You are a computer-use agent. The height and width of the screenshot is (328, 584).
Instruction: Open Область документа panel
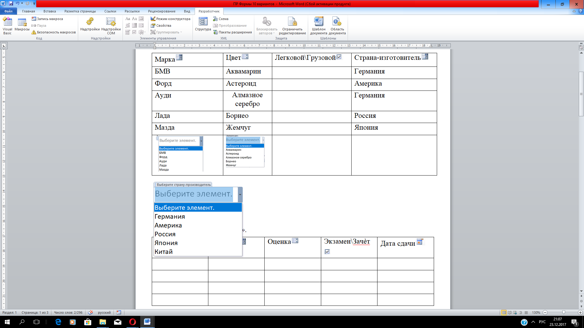pos(337,26)
